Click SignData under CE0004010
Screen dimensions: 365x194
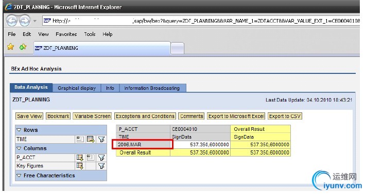(200, 137)
